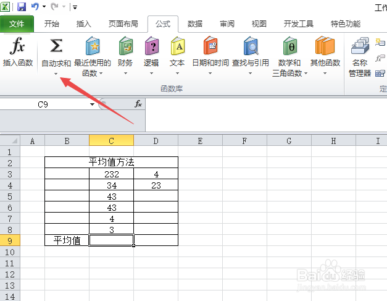Click the Select All corner button
This screenshot has height=301, width=387.
(x=10, y=141)
